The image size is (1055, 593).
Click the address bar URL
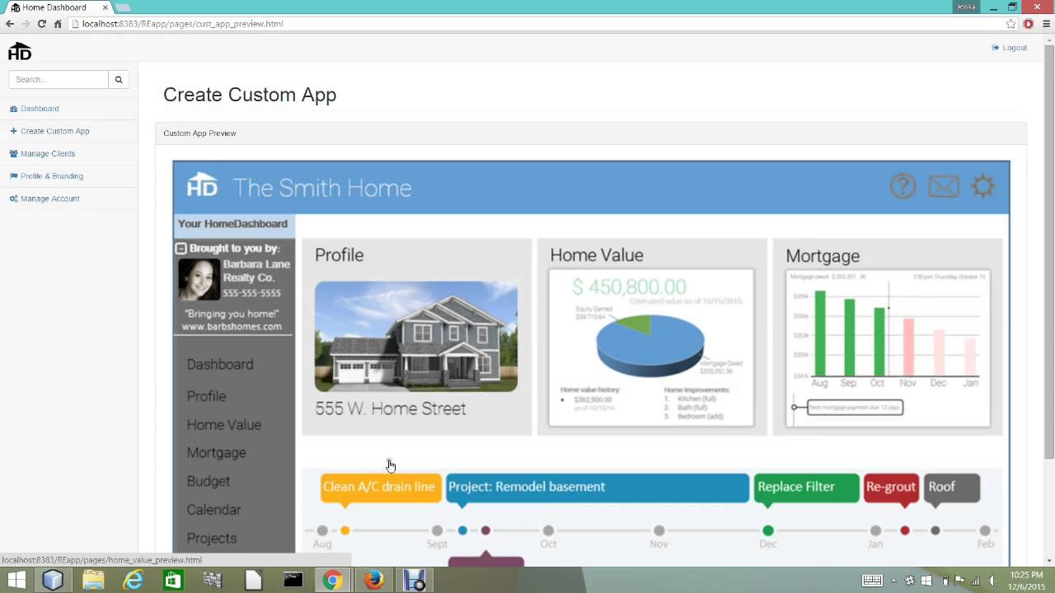[x=182, y=24]
